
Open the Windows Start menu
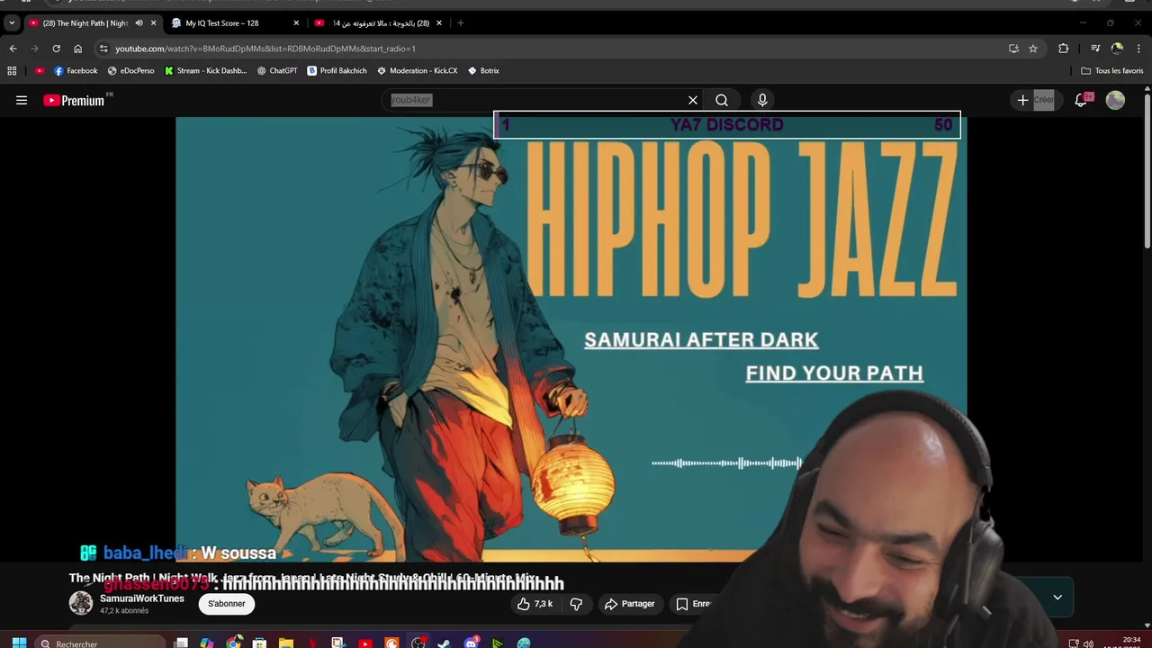[19, 643]
